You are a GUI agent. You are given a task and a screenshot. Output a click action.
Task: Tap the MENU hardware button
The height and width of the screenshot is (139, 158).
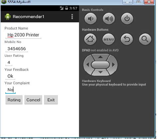108,39
